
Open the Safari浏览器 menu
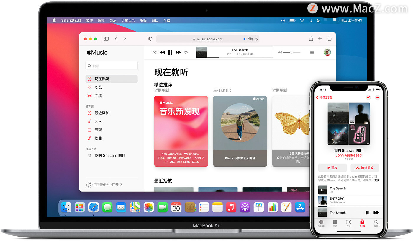[x=71, y=20]
